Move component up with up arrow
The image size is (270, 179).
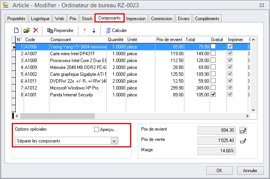click(85, 30)
